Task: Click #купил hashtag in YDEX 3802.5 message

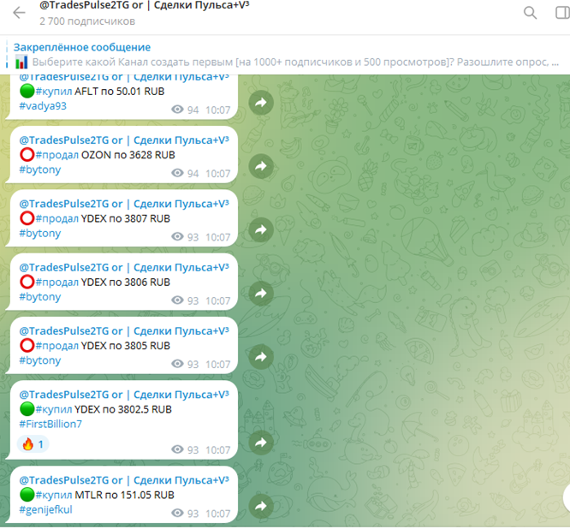Action: coord(54,409)
